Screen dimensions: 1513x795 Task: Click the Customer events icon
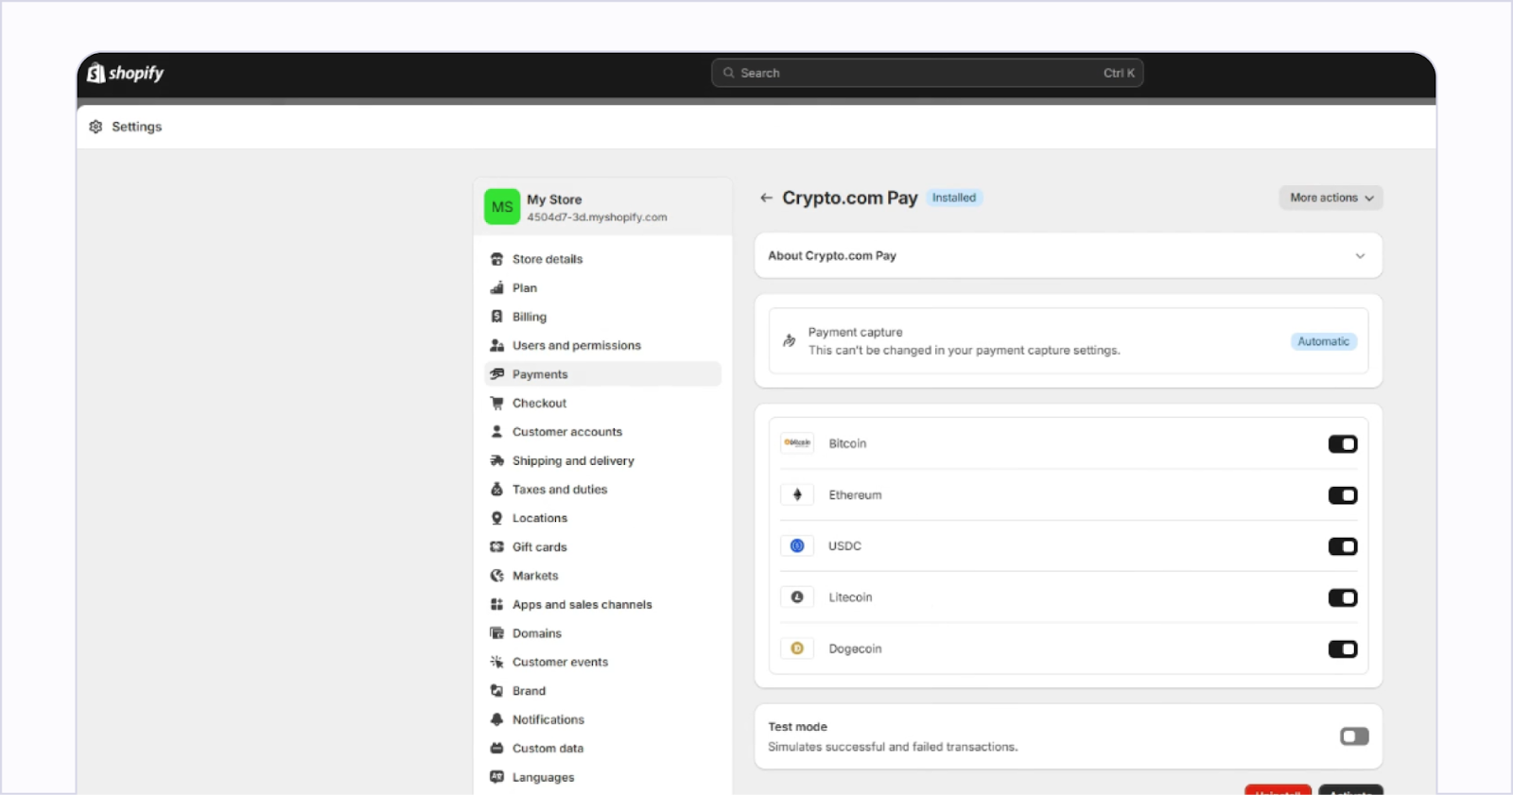pyautogui.click(x=496, y=662)
